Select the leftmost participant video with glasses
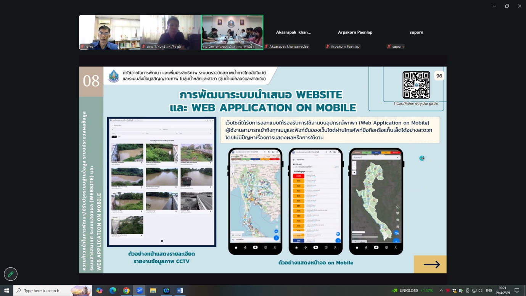 click(109, 32)
